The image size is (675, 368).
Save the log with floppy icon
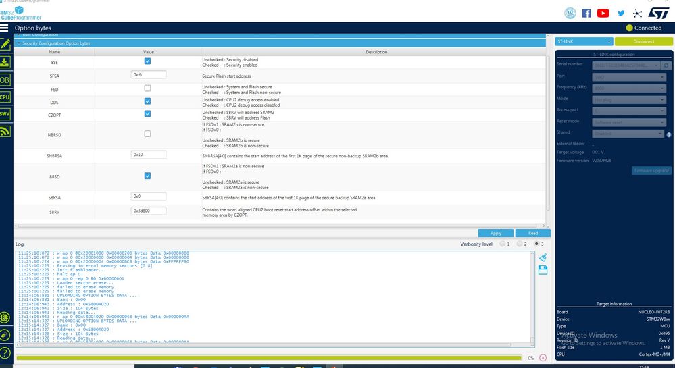point(543,270)
